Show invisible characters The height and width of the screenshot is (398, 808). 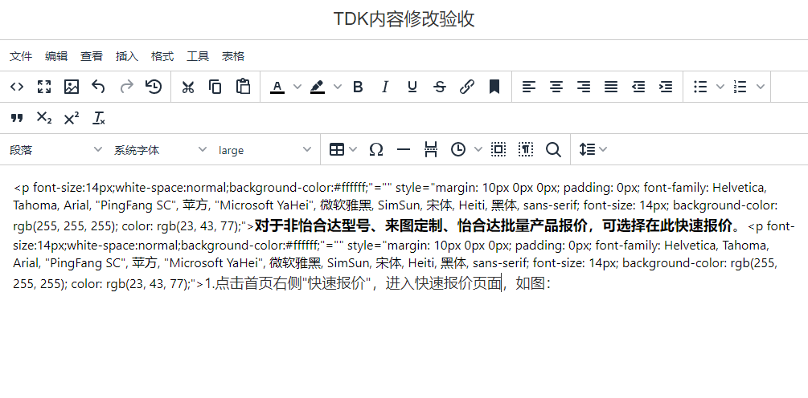tap(526, 149)
